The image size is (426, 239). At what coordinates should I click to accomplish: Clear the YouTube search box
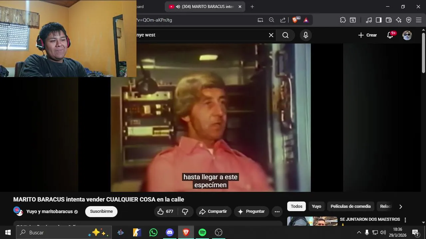(x=271, y=35)
